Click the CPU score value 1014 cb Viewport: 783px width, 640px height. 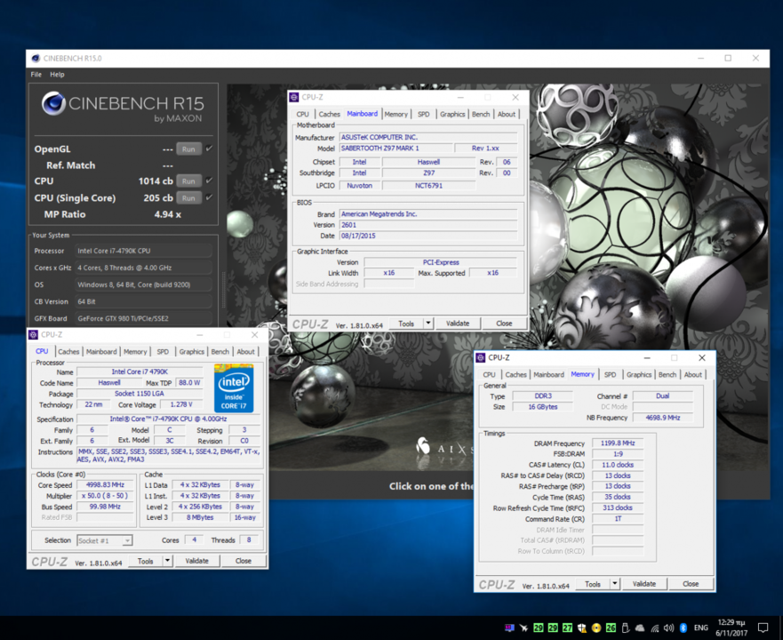click(x=156, y=180)
